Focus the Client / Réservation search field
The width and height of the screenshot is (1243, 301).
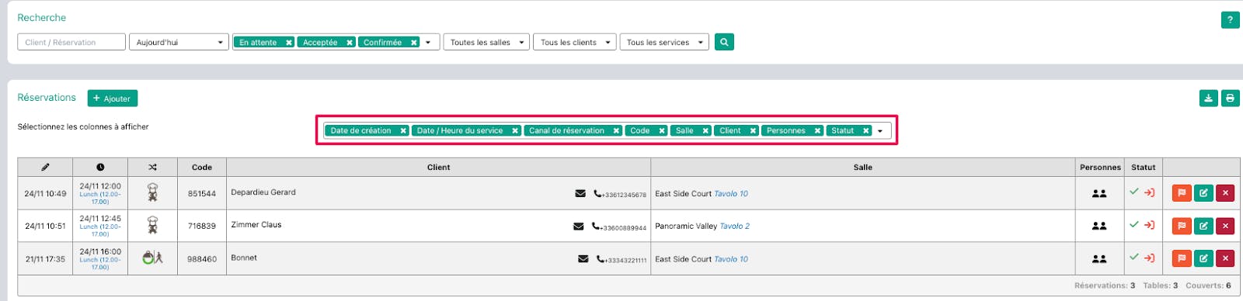pyautogui.click(x=71, y=42)
